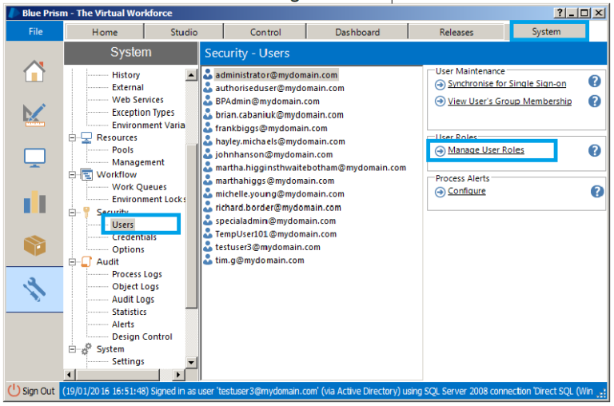Click the title bar help question mark
This screenshot has width=614, height=406.
click(x=560, y=13)
